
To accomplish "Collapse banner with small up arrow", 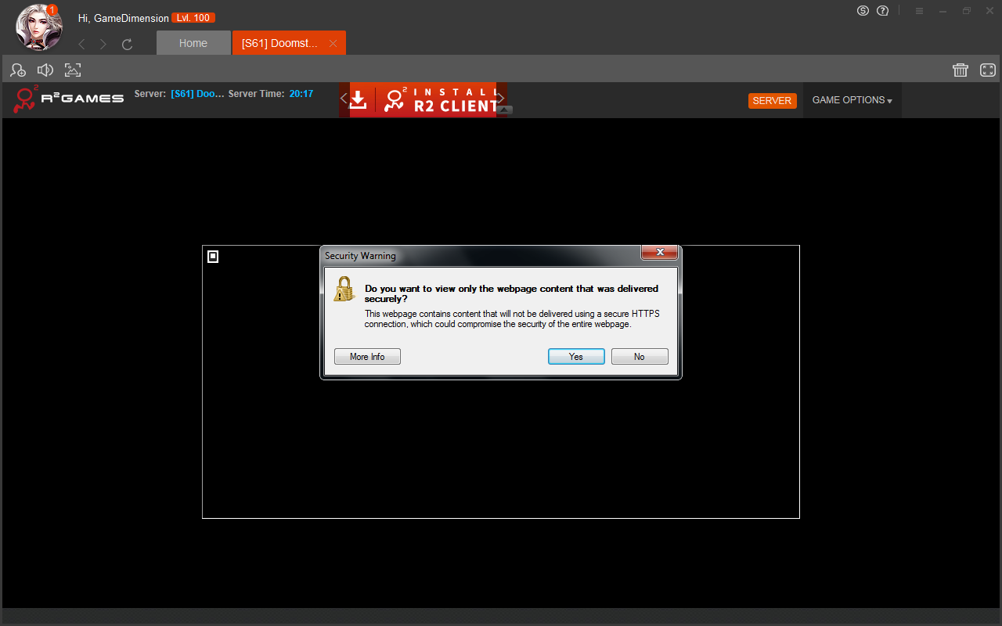I will tap(505, 110).
